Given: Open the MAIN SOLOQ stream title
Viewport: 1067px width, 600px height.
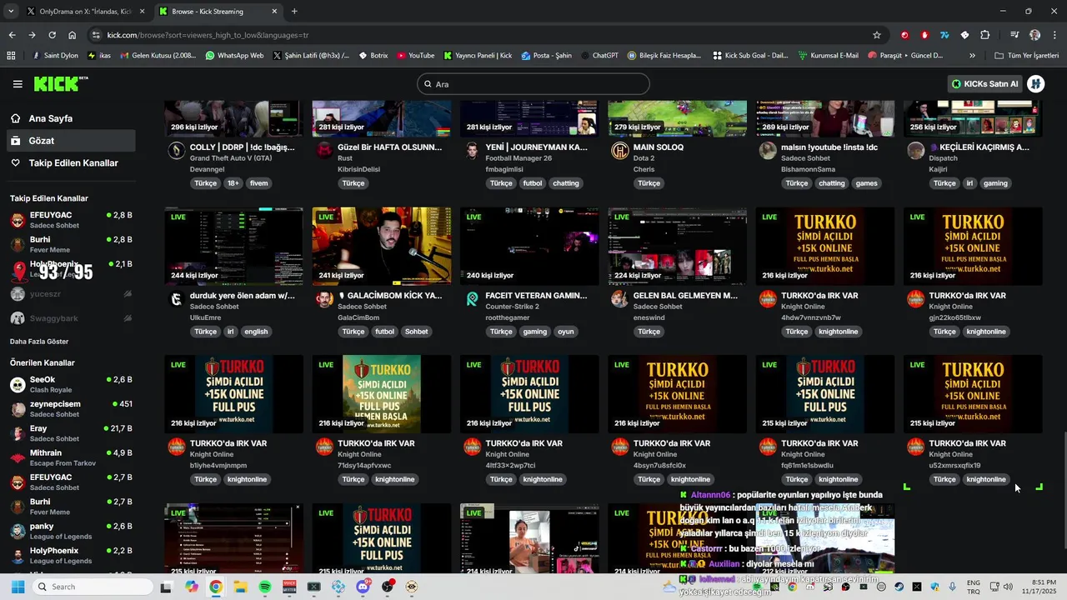Looking at the screenshot, I should tap(659, 147).
